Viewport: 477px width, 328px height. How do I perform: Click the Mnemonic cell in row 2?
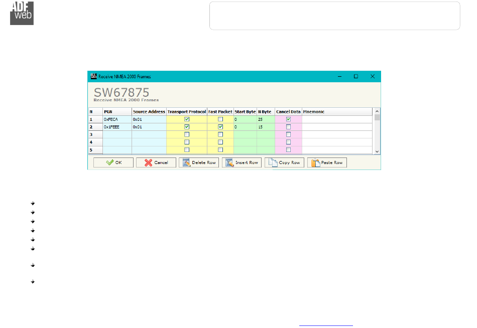[x=337, y=127]
